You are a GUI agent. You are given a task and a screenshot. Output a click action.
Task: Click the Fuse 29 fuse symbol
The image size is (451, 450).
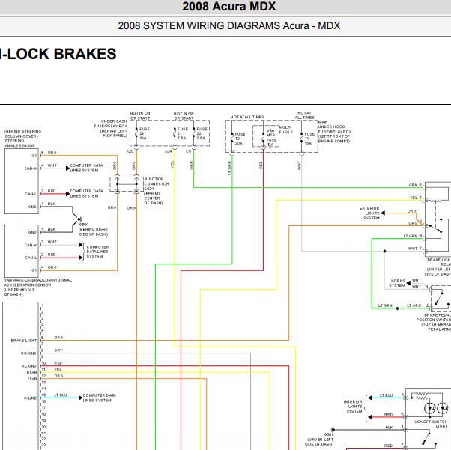click(x=136, y=134)
